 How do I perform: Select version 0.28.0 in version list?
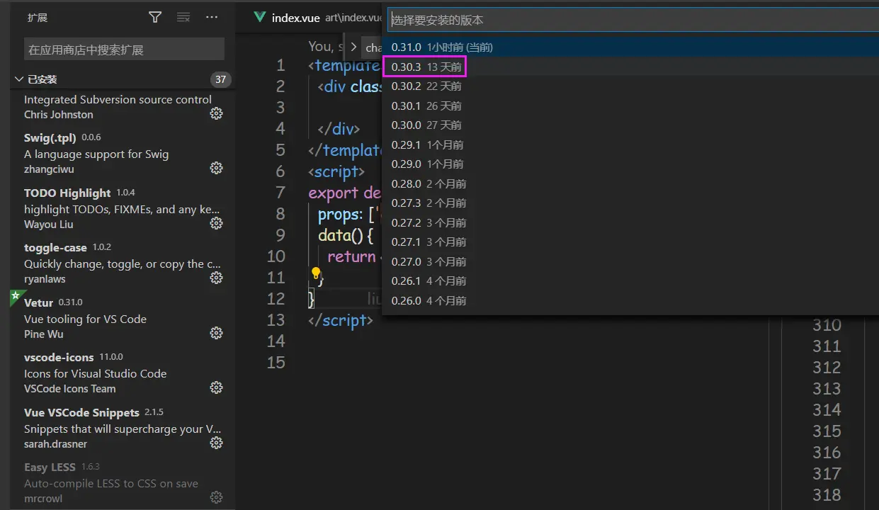point(630,183)
